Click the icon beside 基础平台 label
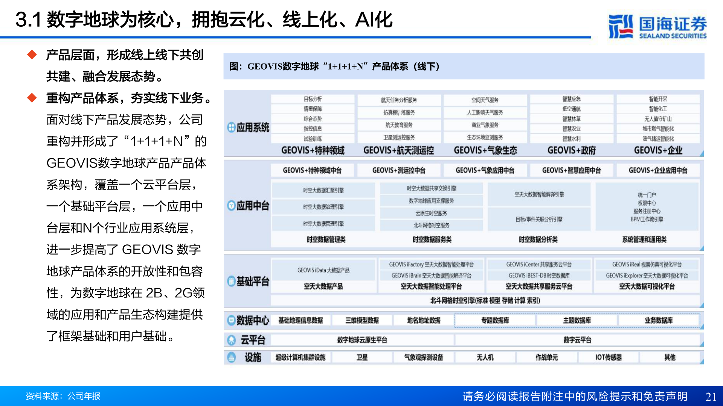 tap(231, 281)
